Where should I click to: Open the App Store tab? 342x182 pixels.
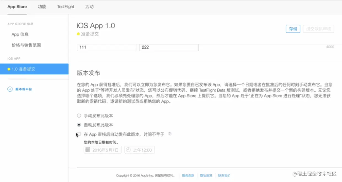click(x=17, y=7)
